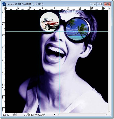Minimize the beach document window

pos(93,4)
